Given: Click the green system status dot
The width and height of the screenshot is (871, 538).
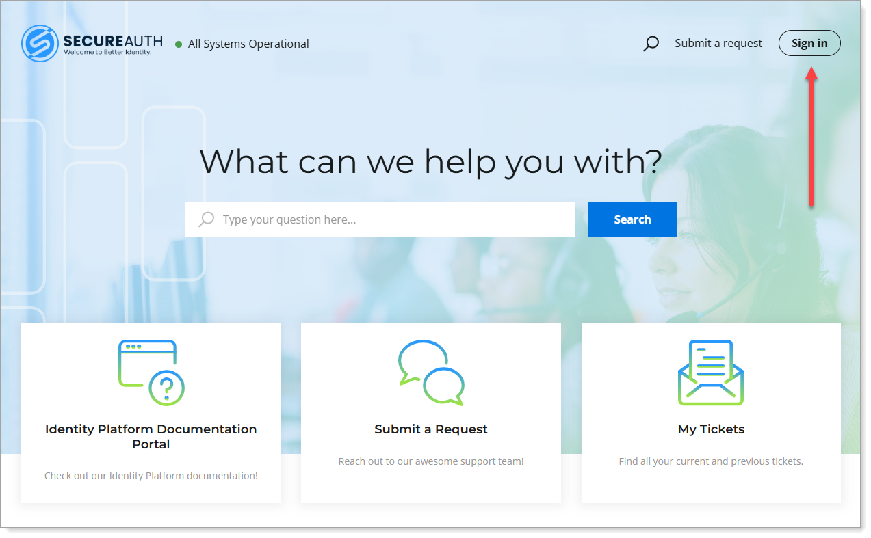Looking at the screenshot, I should pyautogui.click(x=179, y=44).
